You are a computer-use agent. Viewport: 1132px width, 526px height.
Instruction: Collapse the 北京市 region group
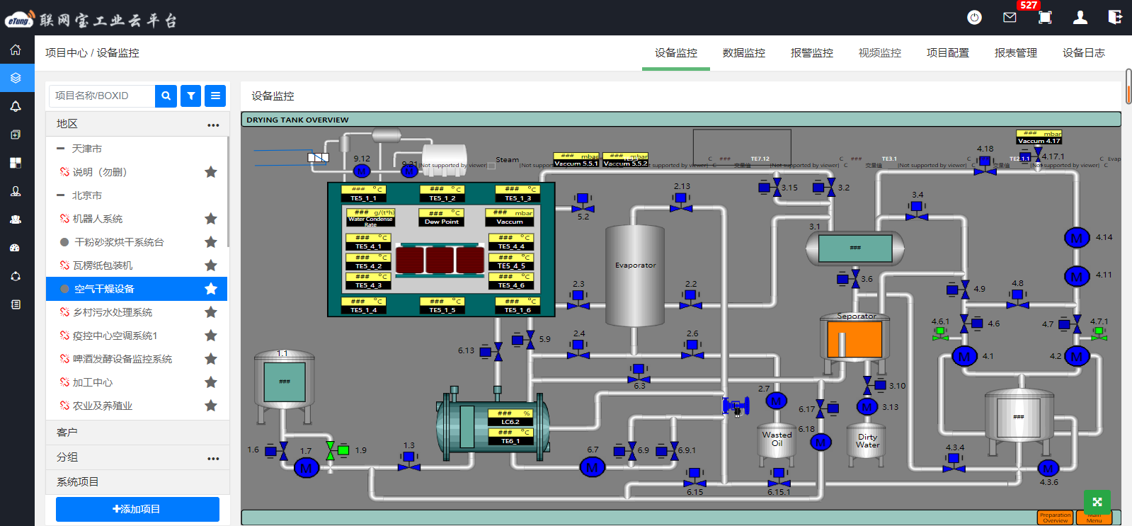(61, 195)
